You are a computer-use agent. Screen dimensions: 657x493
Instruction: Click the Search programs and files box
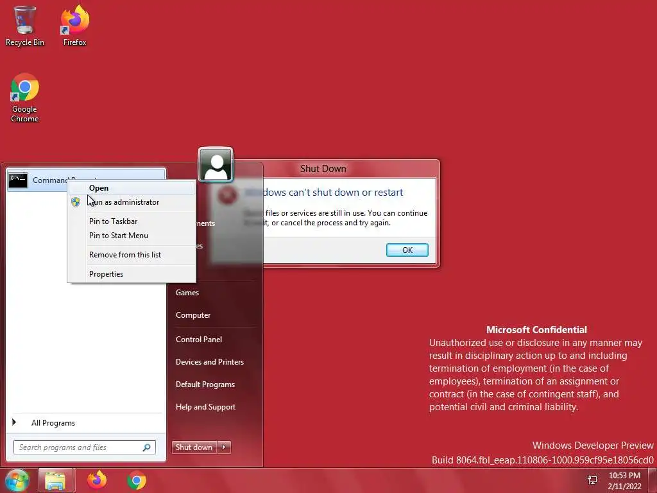pyautogui.click(x=85, y=447)
